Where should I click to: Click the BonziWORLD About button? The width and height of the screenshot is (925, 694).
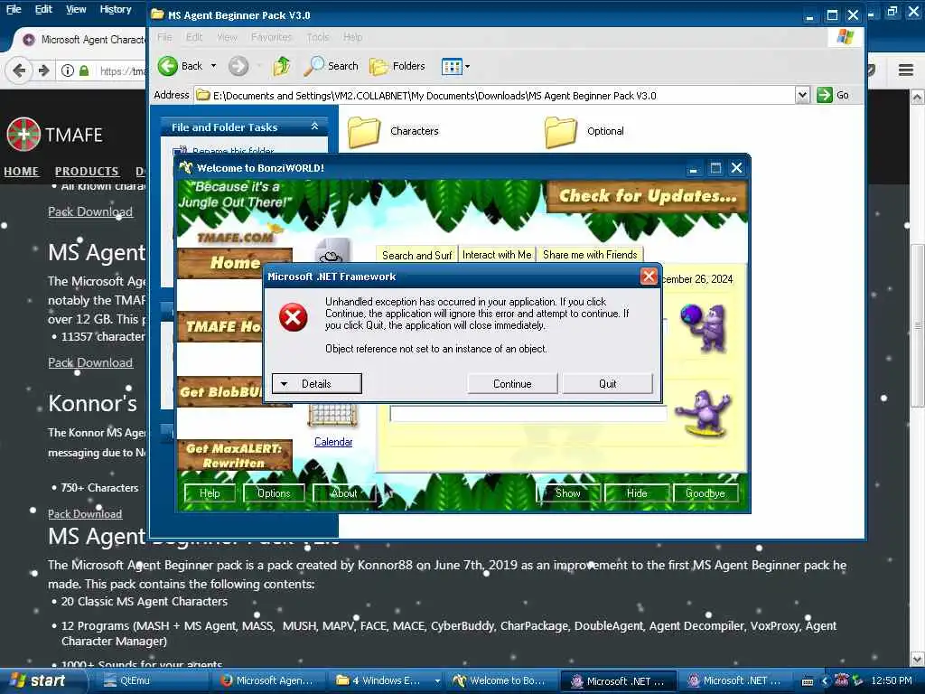(x=344, y=492)
